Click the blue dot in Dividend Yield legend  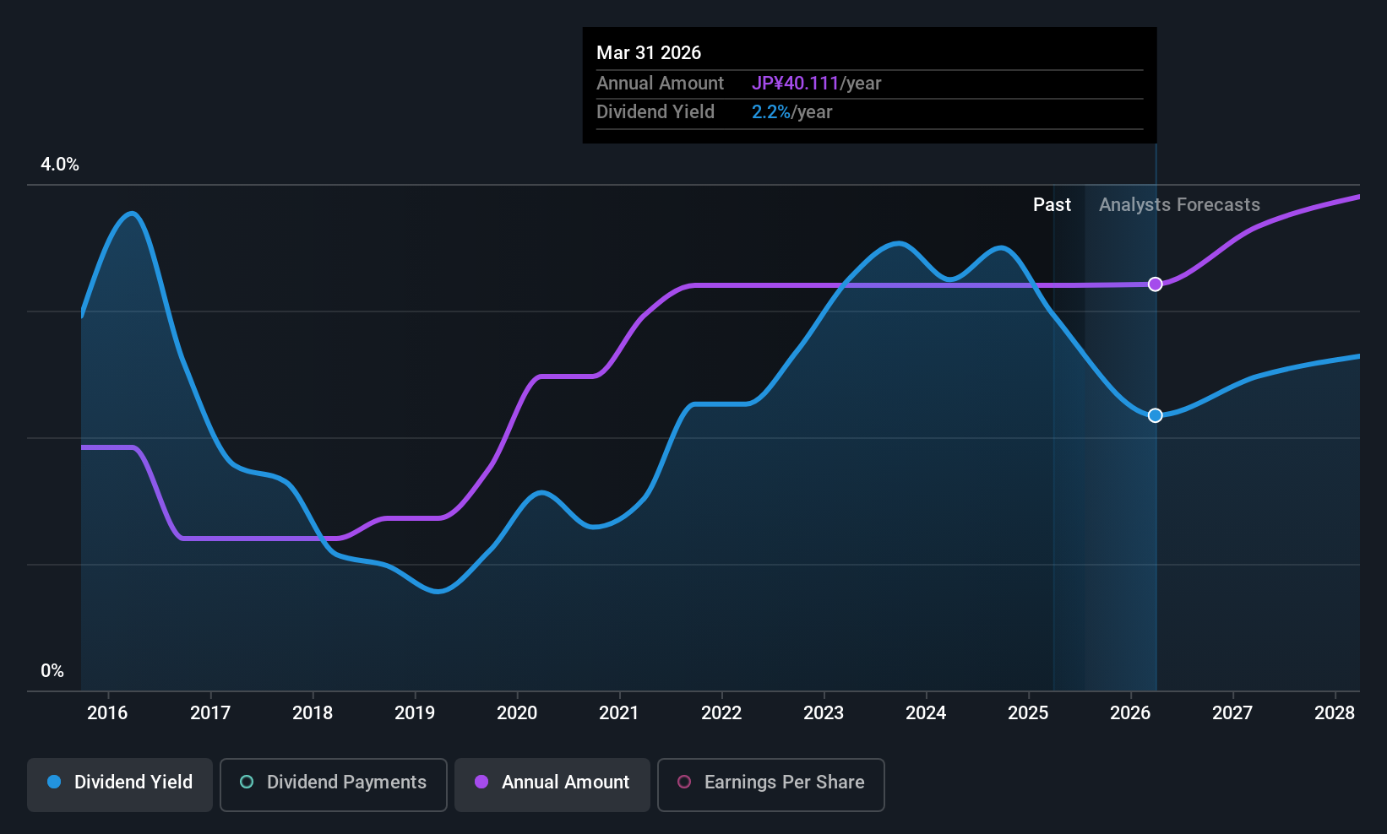[54, 782]
